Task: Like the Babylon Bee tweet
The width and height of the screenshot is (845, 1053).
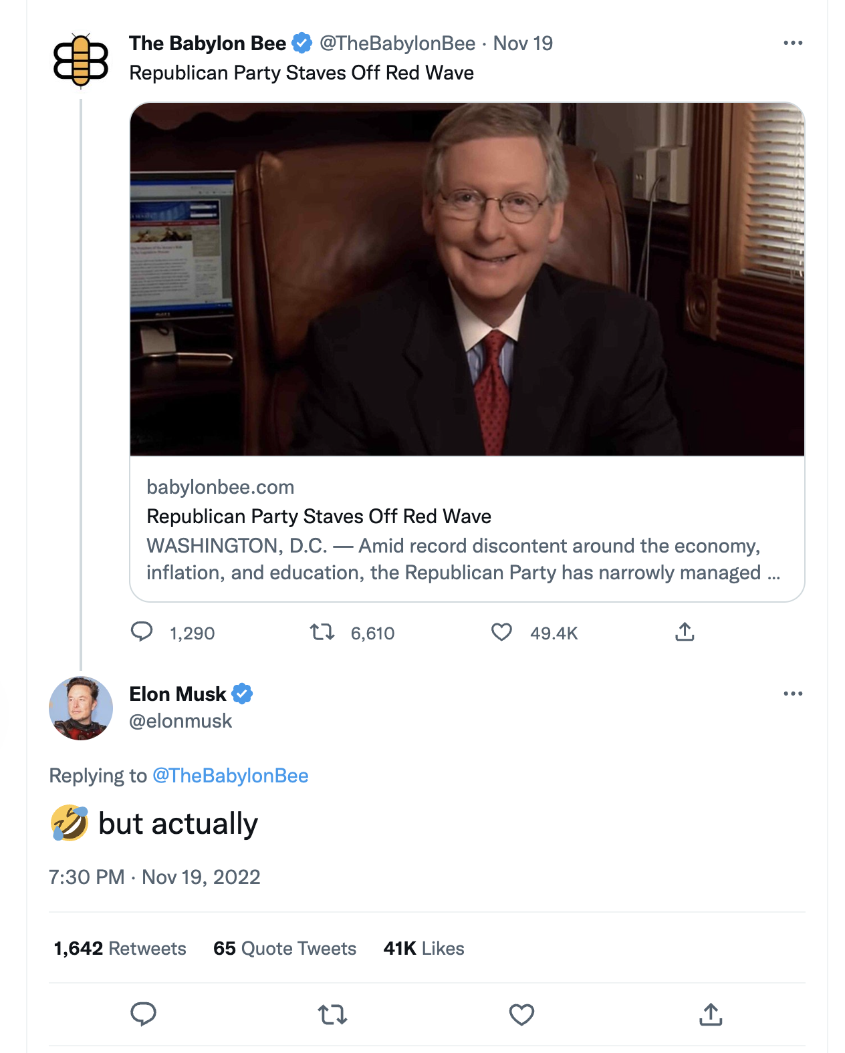Action: click(501, 632)
